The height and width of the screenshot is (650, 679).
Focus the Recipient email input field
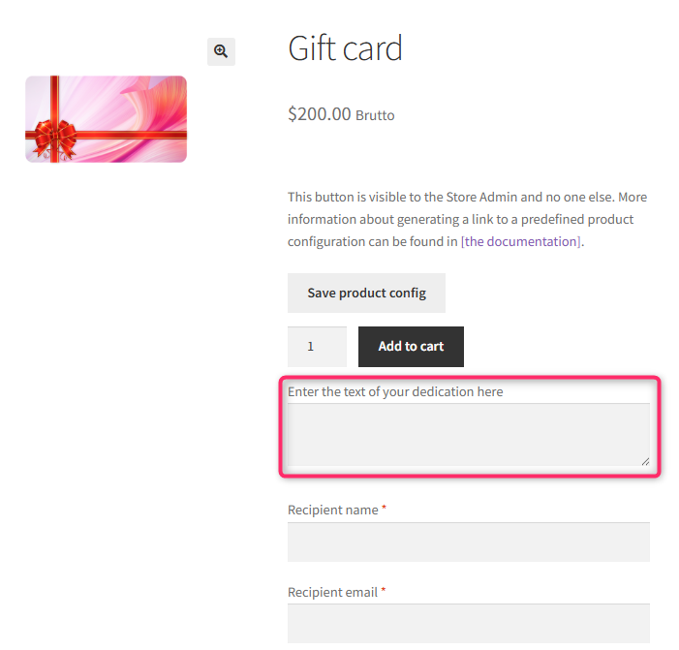pyautogui.click(x=469, y=624)
